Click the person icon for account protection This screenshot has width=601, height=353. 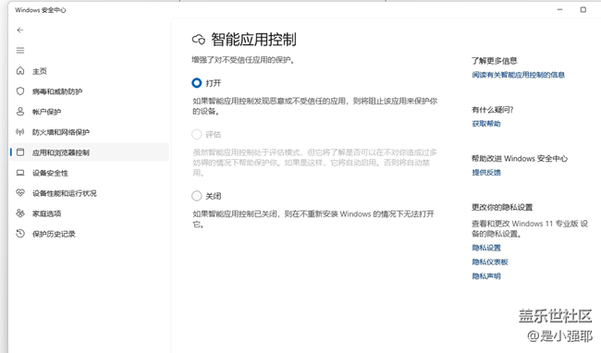point(20,112)
